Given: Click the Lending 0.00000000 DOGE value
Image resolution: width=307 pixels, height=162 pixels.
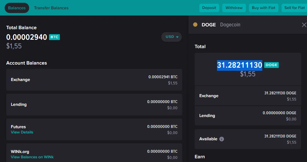Looking at the screenshot, I should pyautogui.click(x=279, y=113).
